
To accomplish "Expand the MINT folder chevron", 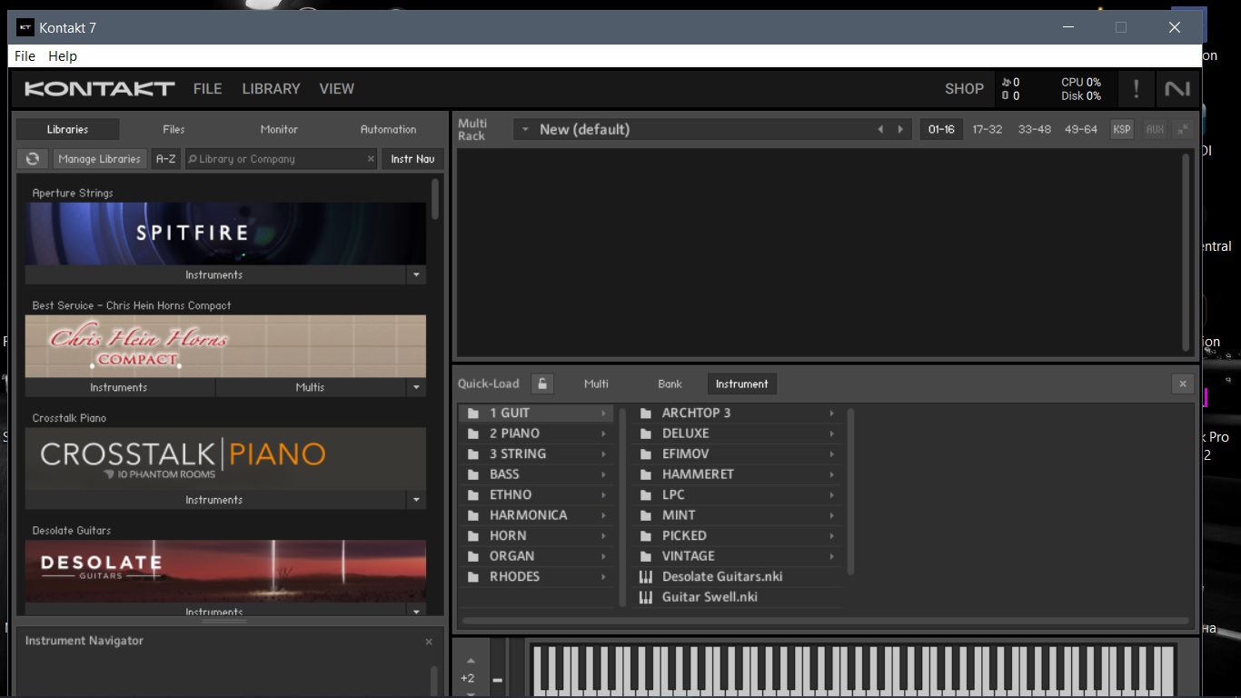I will click(831, 515).
